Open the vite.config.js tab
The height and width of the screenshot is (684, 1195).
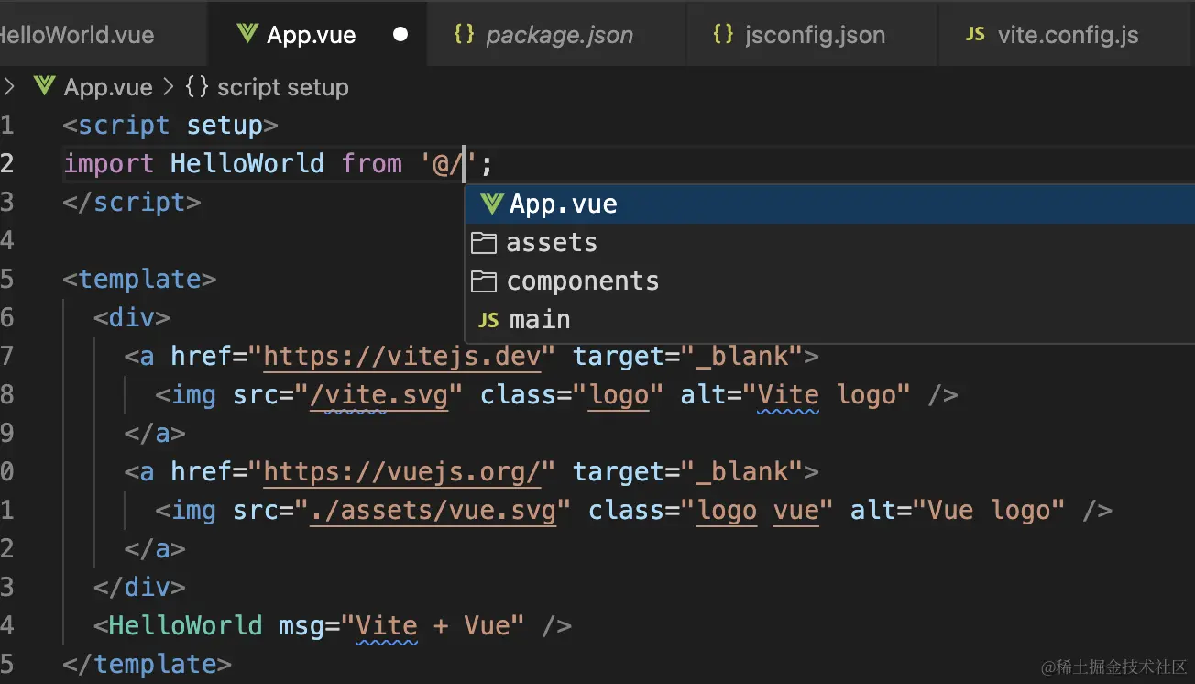[1068, 36]
